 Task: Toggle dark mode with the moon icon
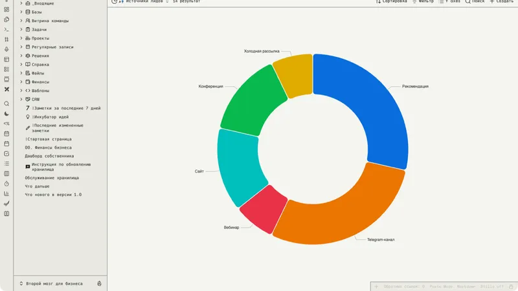click(6, 114)
